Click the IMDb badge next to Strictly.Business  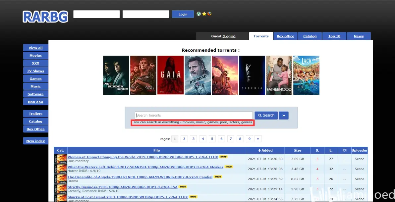click(183, 187)
